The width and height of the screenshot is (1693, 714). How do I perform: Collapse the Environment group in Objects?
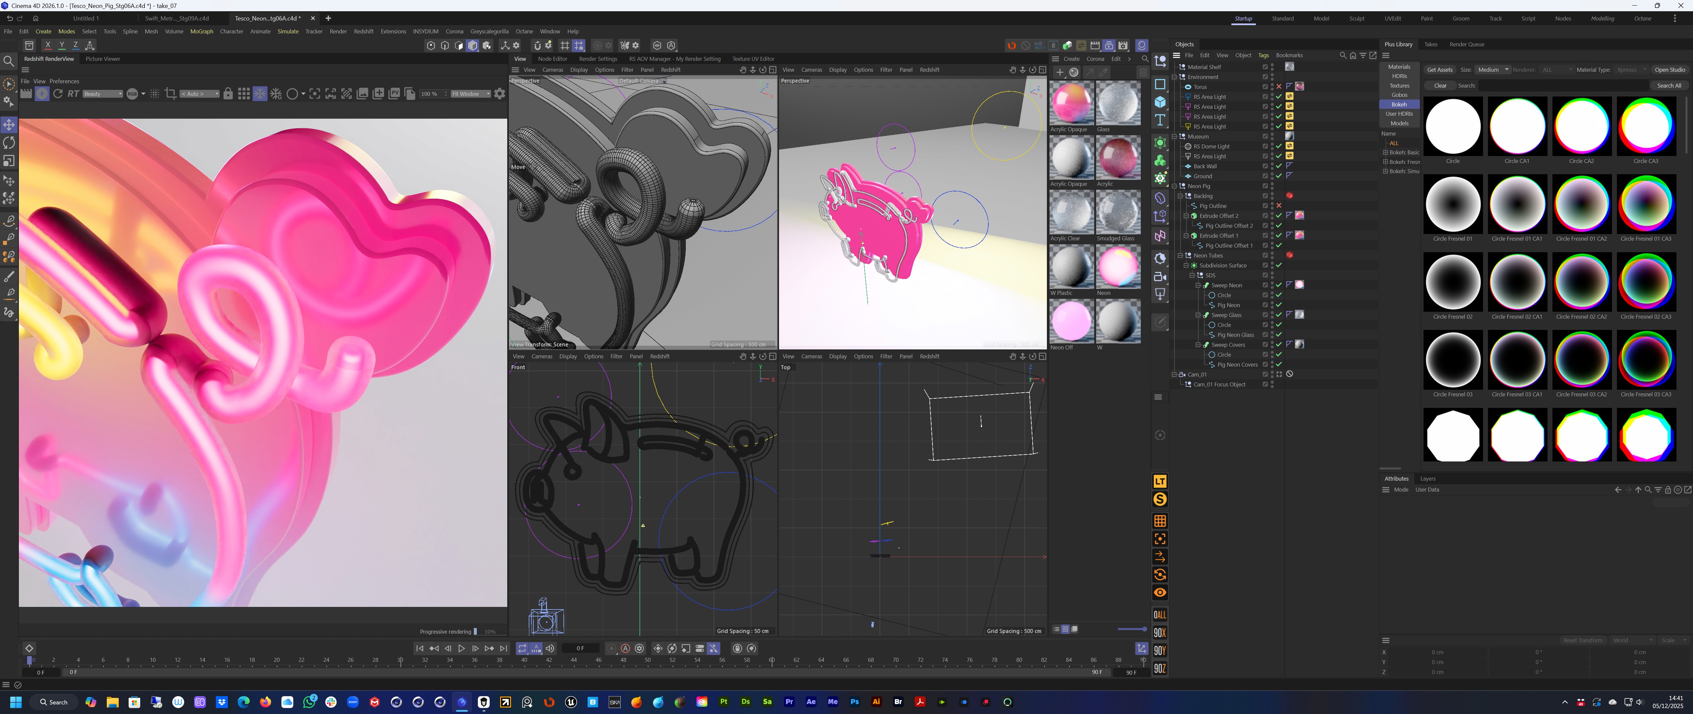(x=1175, y=77)
